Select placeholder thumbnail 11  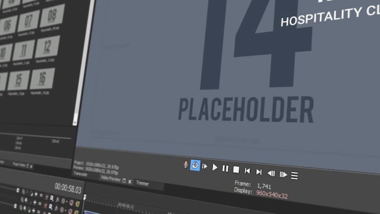tap(24, 50)
